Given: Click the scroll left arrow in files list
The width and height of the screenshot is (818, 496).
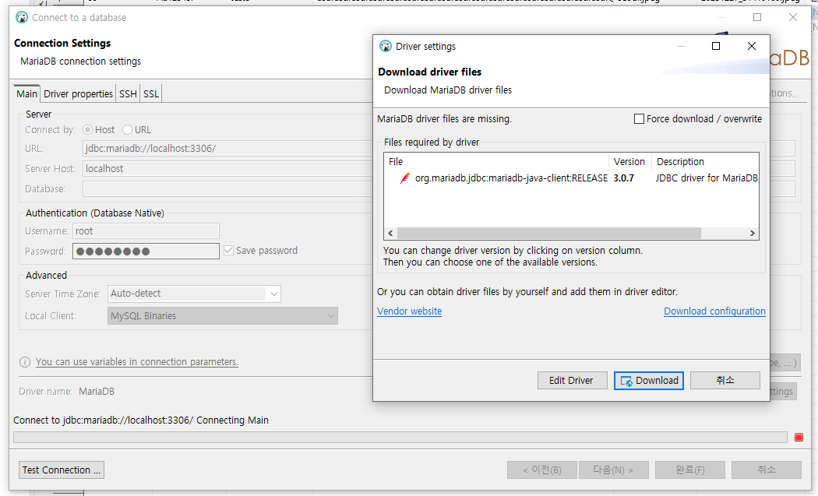Looking at the screenshot, I should [x=390, y=233].
